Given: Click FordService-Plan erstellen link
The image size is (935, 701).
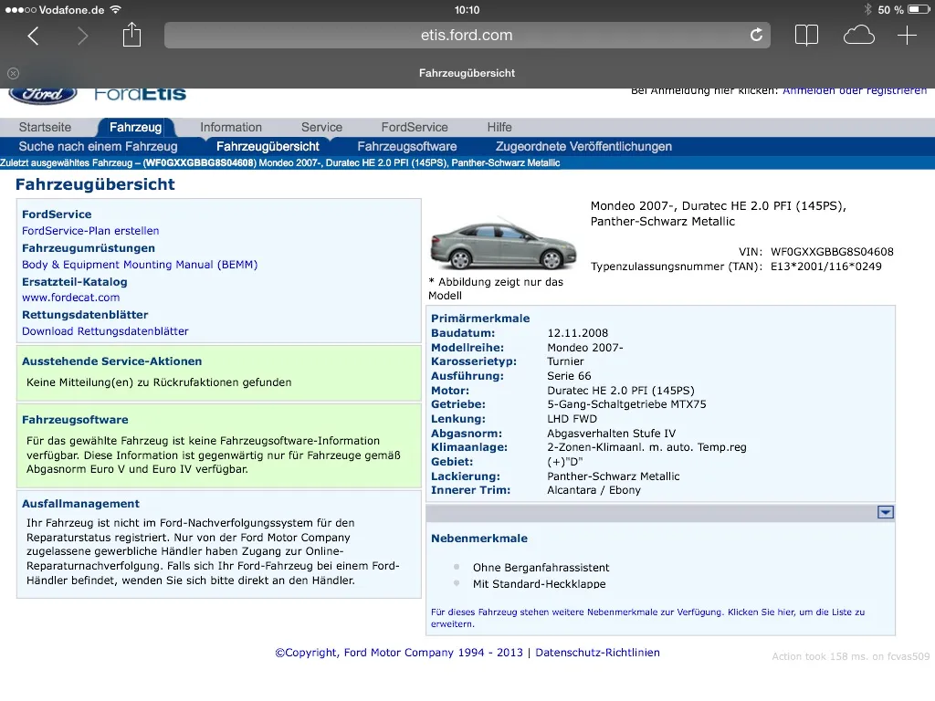Looking at the screenshot, I should pos(90,231).
